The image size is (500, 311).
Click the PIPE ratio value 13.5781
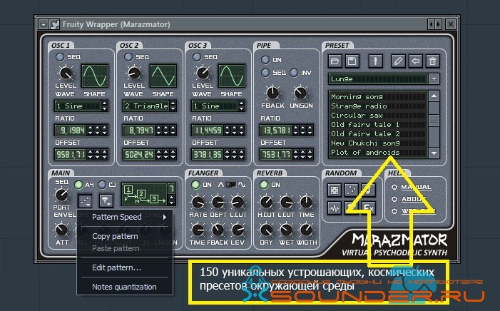276,130
